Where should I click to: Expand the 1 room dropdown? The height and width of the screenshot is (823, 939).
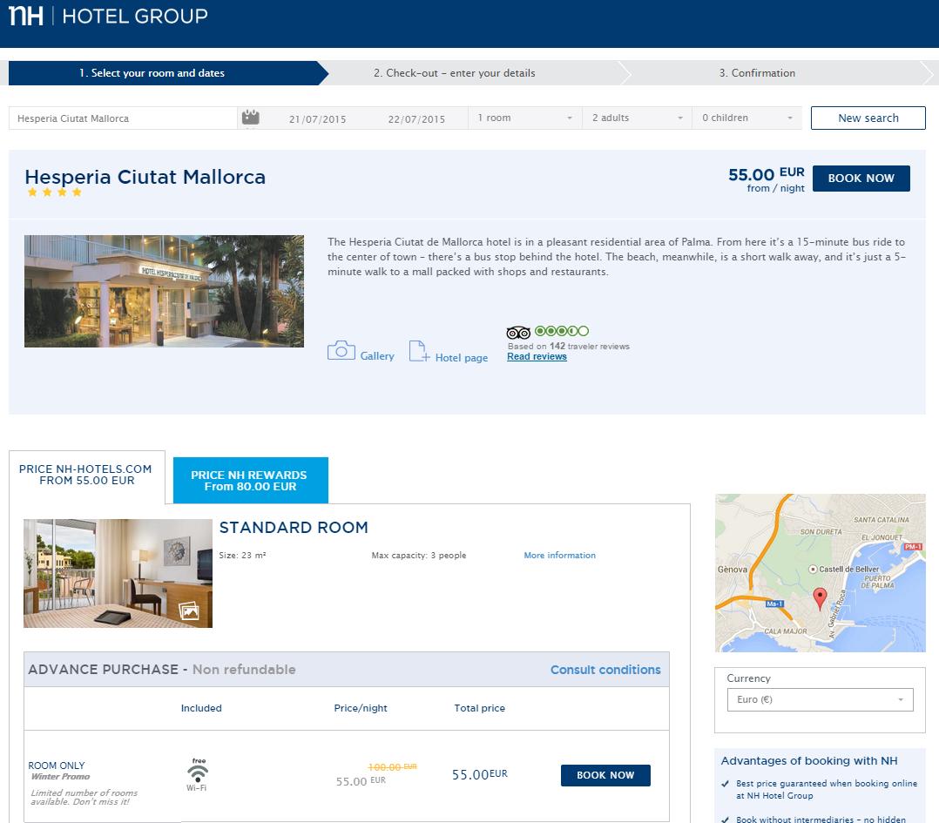[525, 118]
